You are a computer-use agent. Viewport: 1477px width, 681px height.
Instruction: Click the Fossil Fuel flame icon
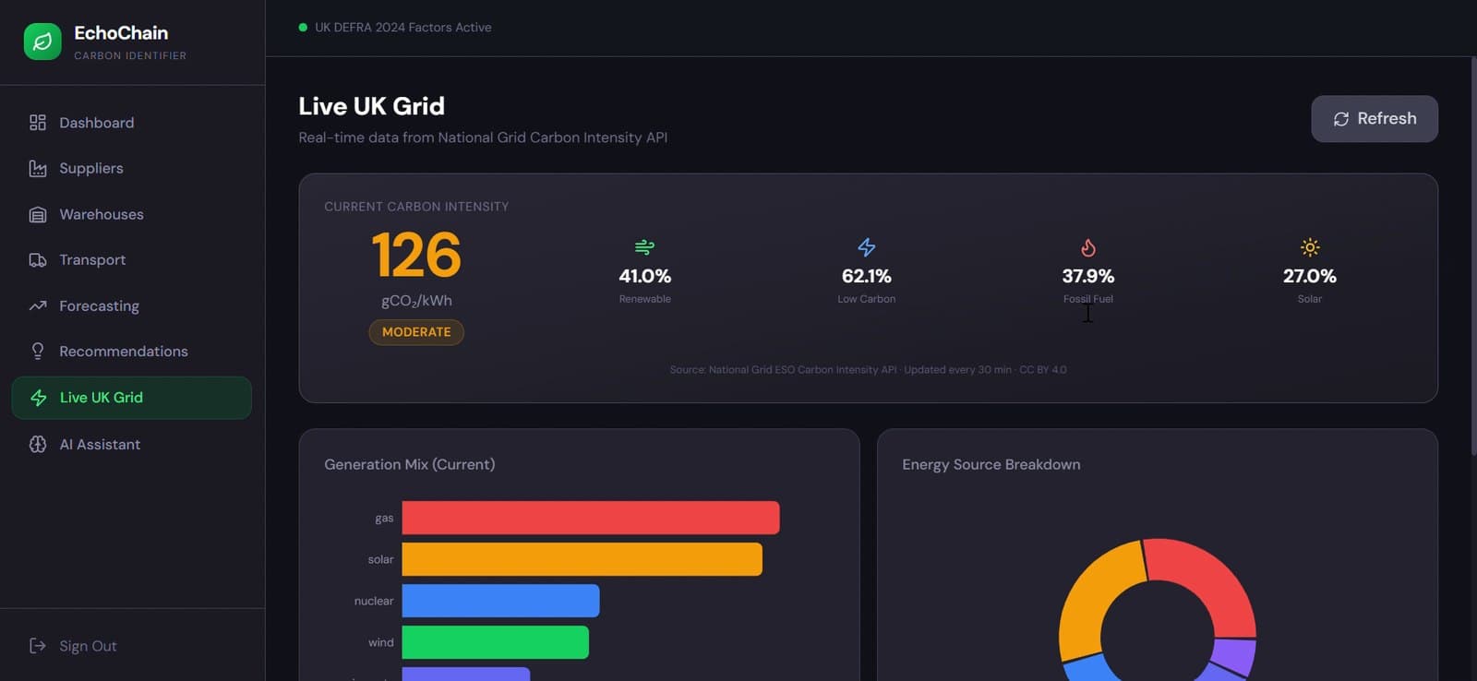click(1088, 247)
